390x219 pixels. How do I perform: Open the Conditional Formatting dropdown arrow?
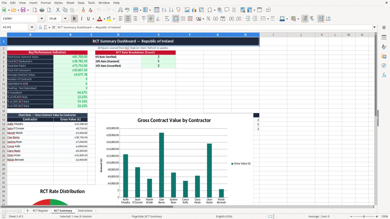point(298,19)
